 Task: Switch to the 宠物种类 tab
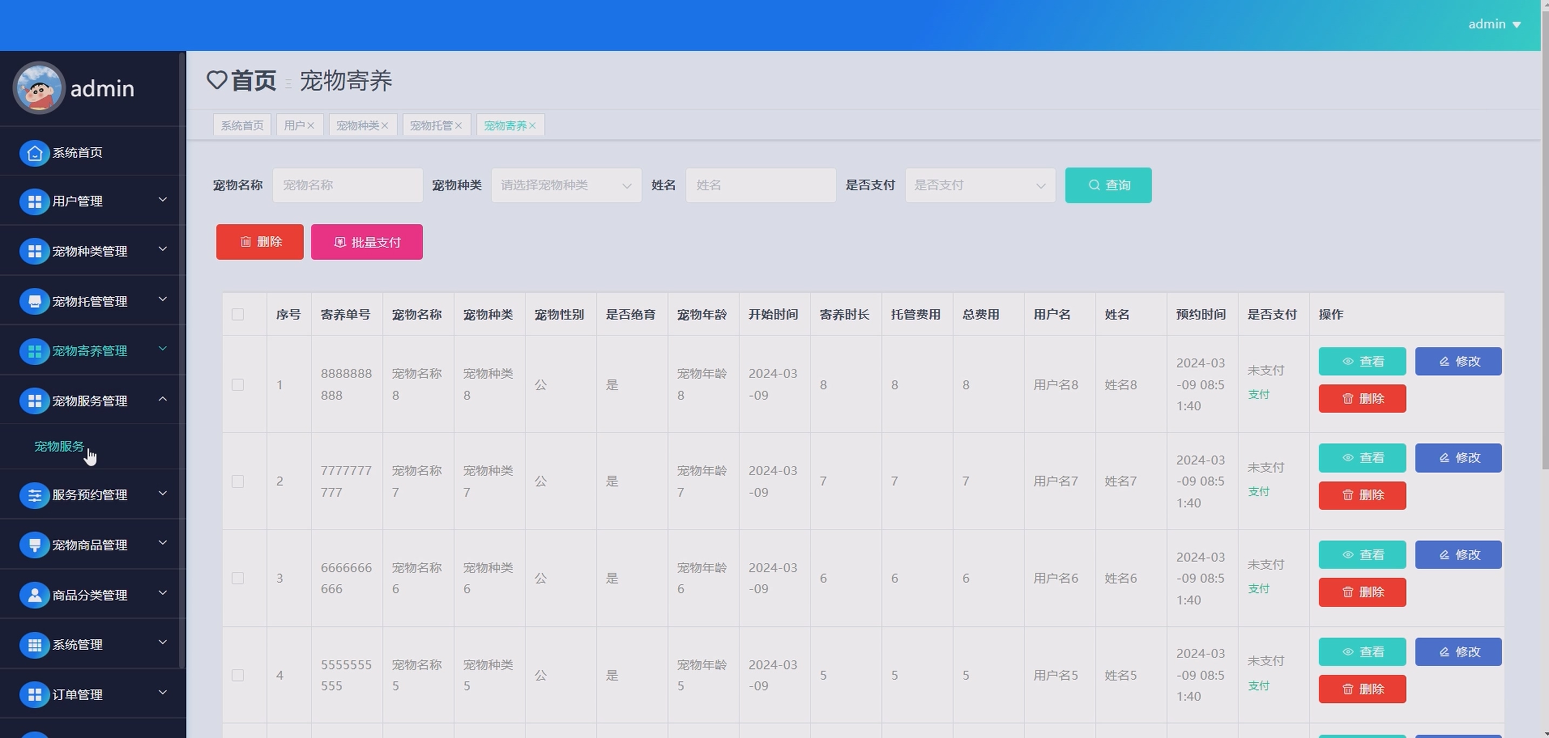357,126
